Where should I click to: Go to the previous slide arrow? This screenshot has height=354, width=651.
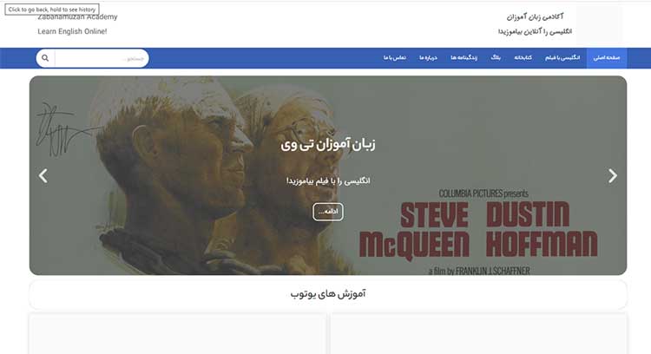tap(43, 175)
